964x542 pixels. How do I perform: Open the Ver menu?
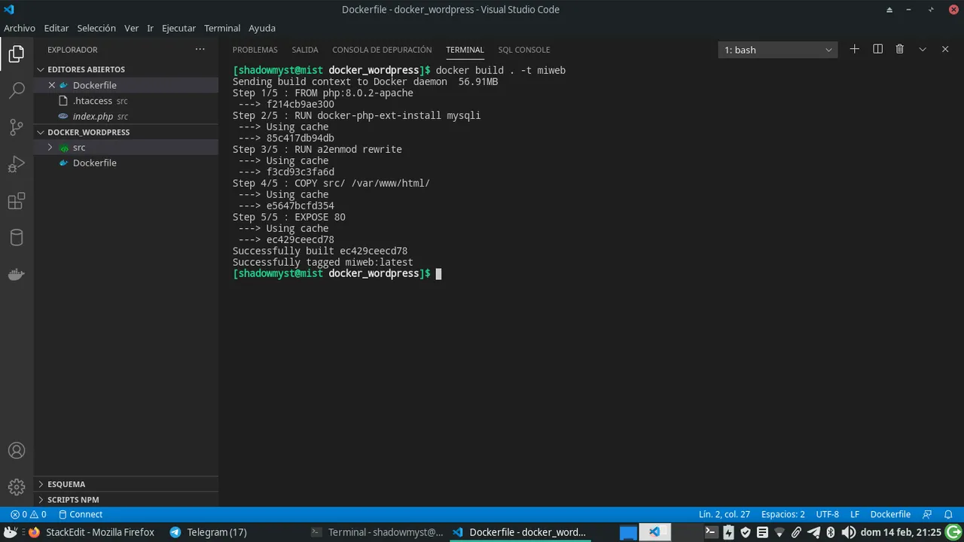(x=132, y=28)
